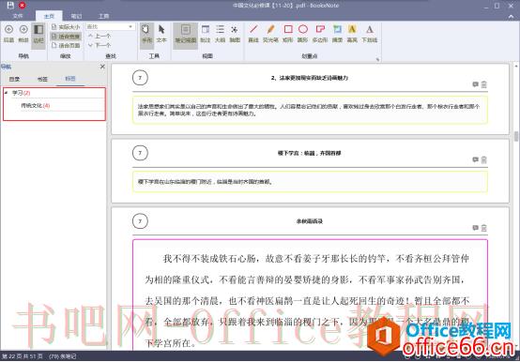Select the underline (下划线) tool

click(370, 34)
